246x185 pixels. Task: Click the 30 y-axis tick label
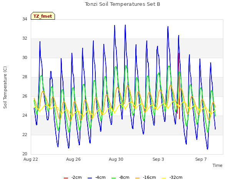pos(25,57)
